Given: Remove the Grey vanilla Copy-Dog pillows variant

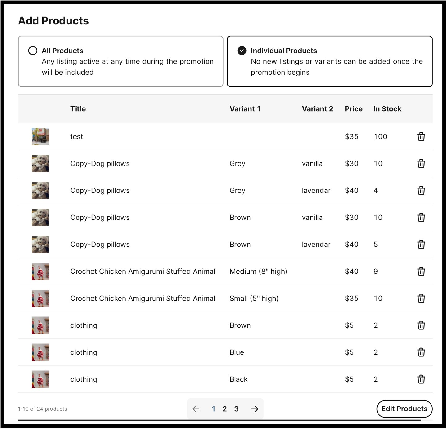Looking at the screenshot, I should pos(421,163).
